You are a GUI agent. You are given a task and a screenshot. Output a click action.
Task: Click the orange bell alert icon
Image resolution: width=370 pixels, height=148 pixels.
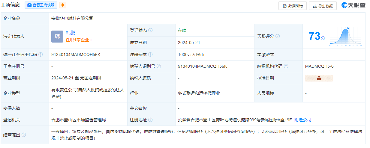[62, 5]
